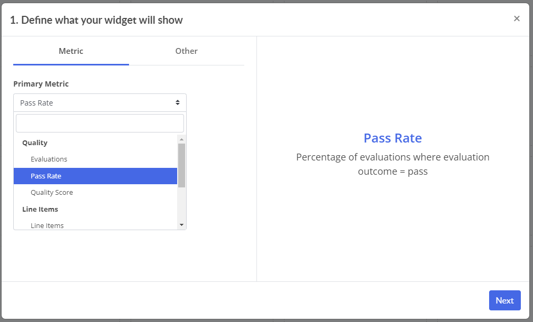The height and width of the screenshot is (322, 533).
Task: Click the list's scroll down arrow
Action: click(181, 225)
